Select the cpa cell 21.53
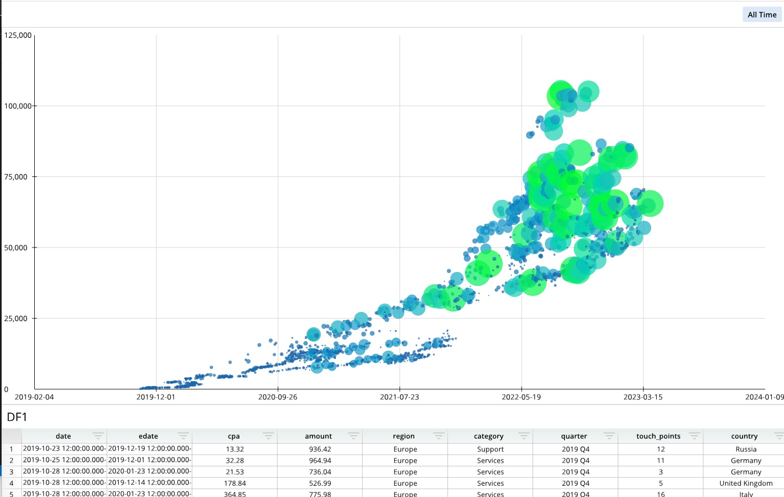 tap(235, 471)
